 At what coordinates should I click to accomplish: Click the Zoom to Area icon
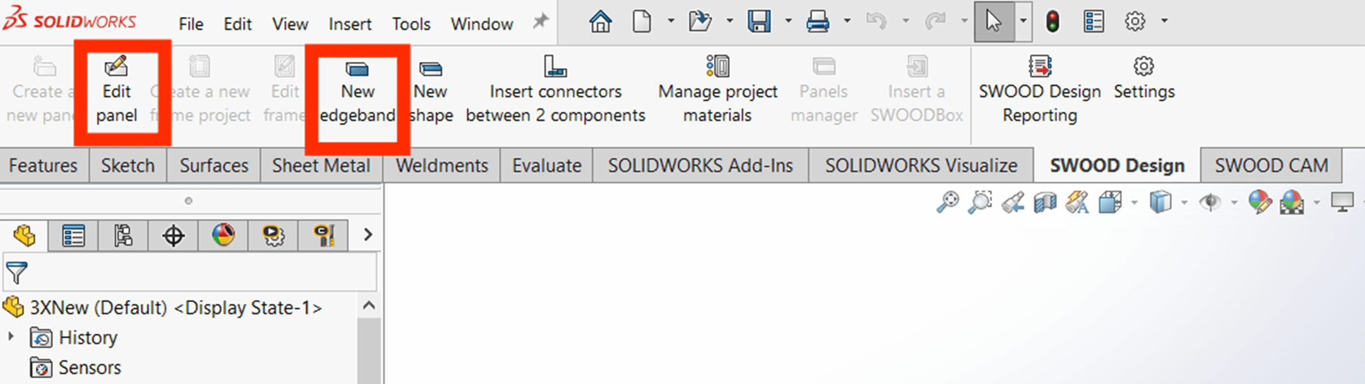[980, 202]
